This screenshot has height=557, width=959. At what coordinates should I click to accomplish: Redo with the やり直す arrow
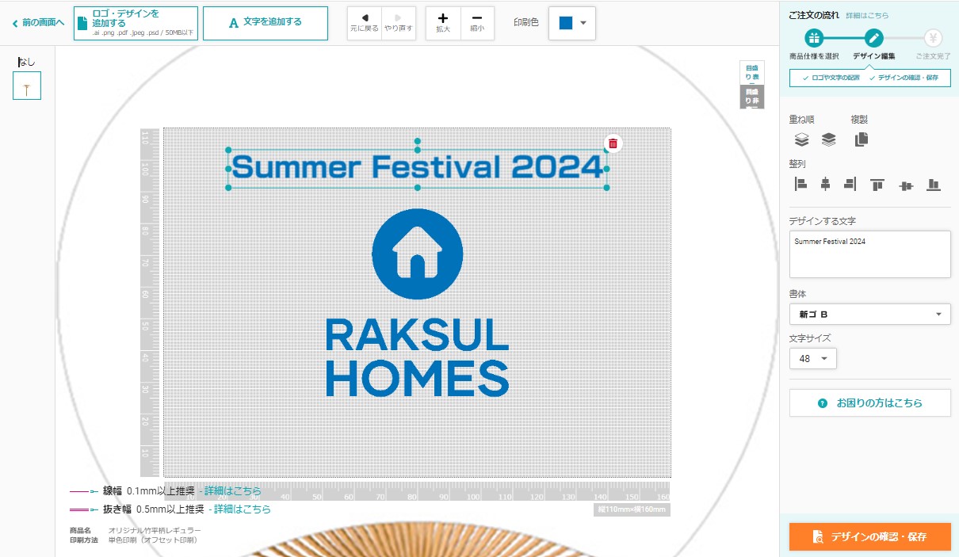coord(399,23)
